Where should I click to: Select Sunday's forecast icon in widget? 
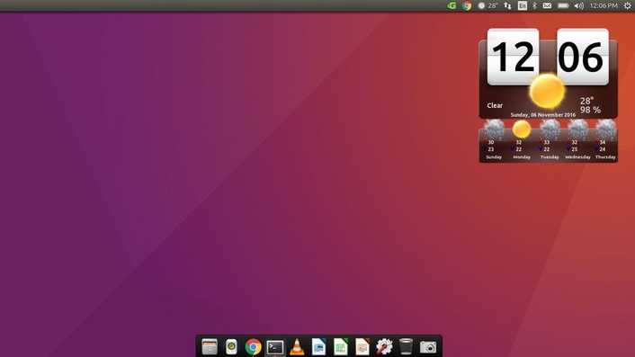click(x=494, y=129)
